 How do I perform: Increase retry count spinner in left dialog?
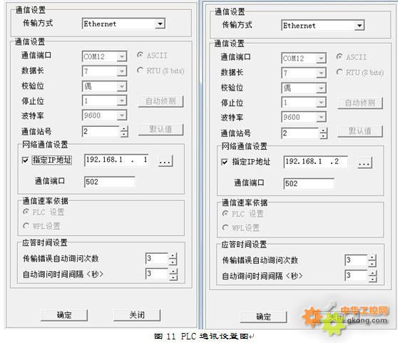click(173, 256)
